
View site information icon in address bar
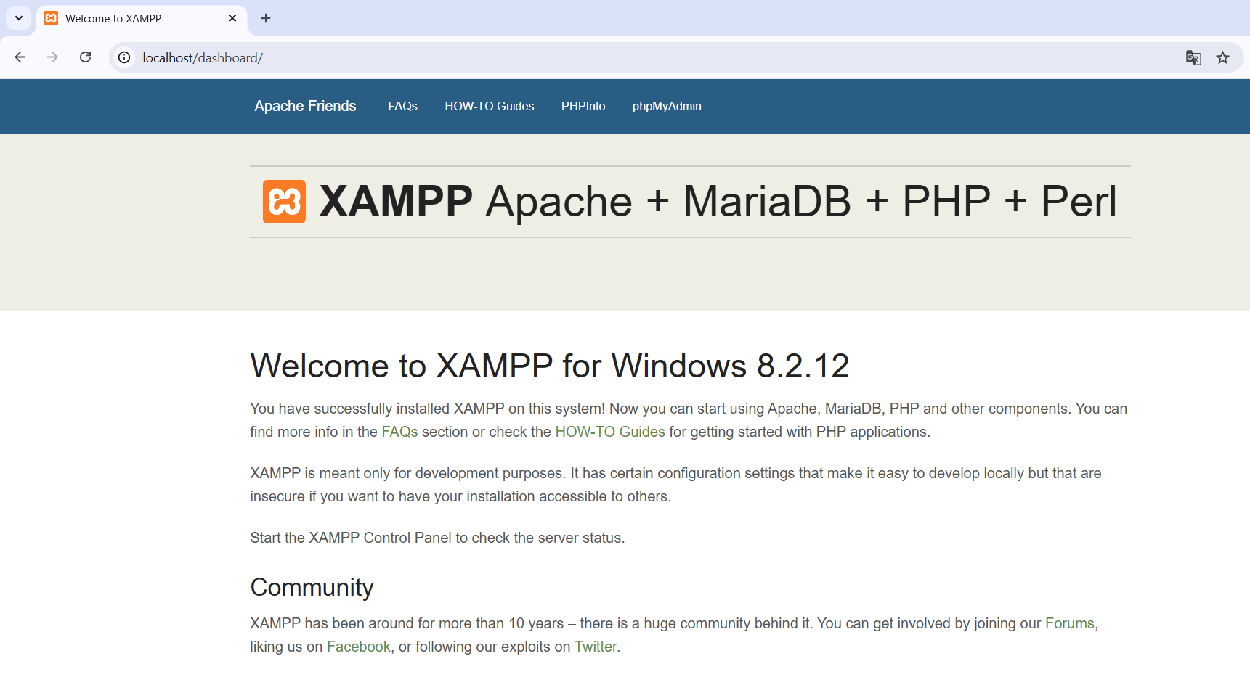click(124, 57)
